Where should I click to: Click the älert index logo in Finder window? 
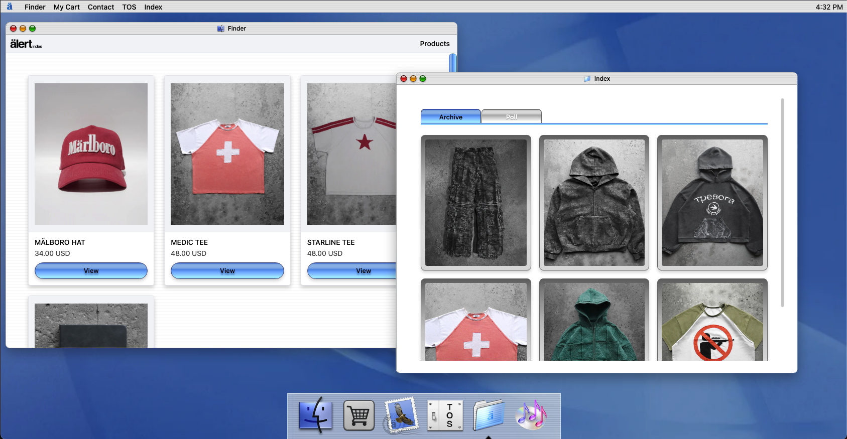pos(26,44)
